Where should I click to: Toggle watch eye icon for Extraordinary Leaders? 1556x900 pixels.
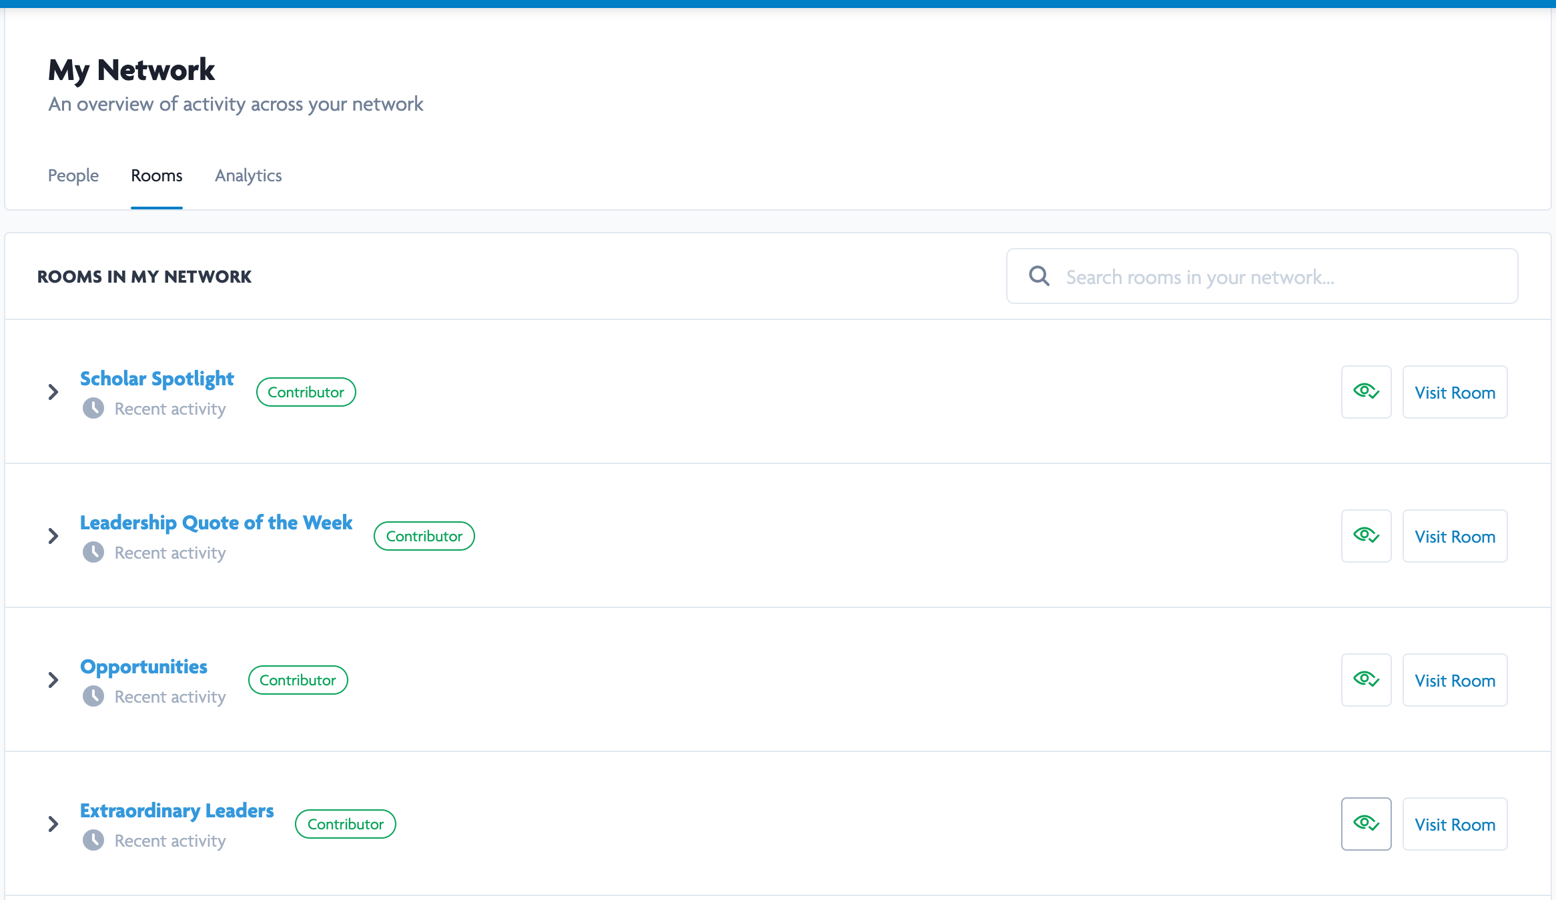click(1366, 824)
